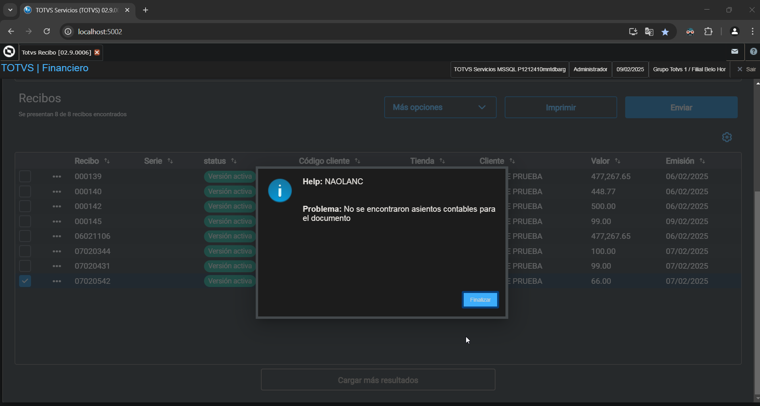
Task: Sort by the Serie column sort icon
Action: click(170, 161)
